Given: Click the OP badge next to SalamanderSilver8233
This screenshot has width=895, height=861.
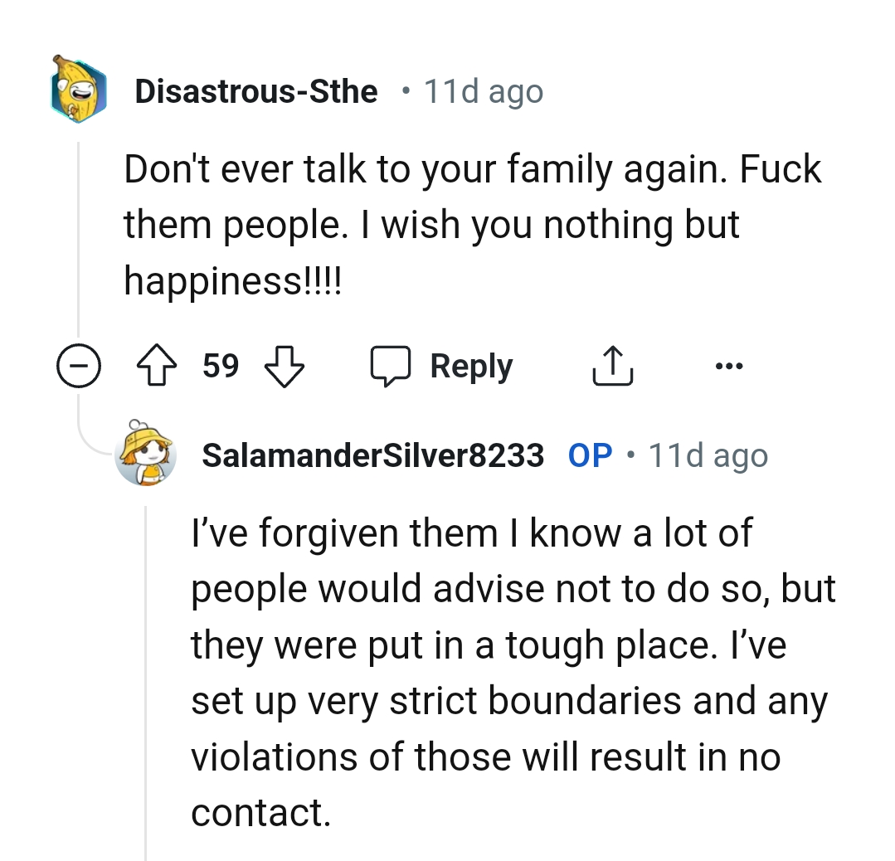Looking at the screenshot, I should [x=591, y=455].
